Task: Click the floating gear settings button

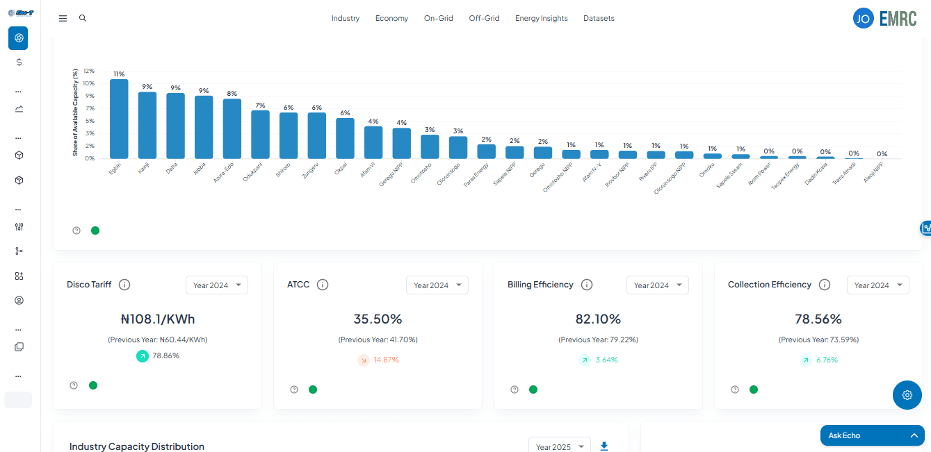Action: point(907,394)
